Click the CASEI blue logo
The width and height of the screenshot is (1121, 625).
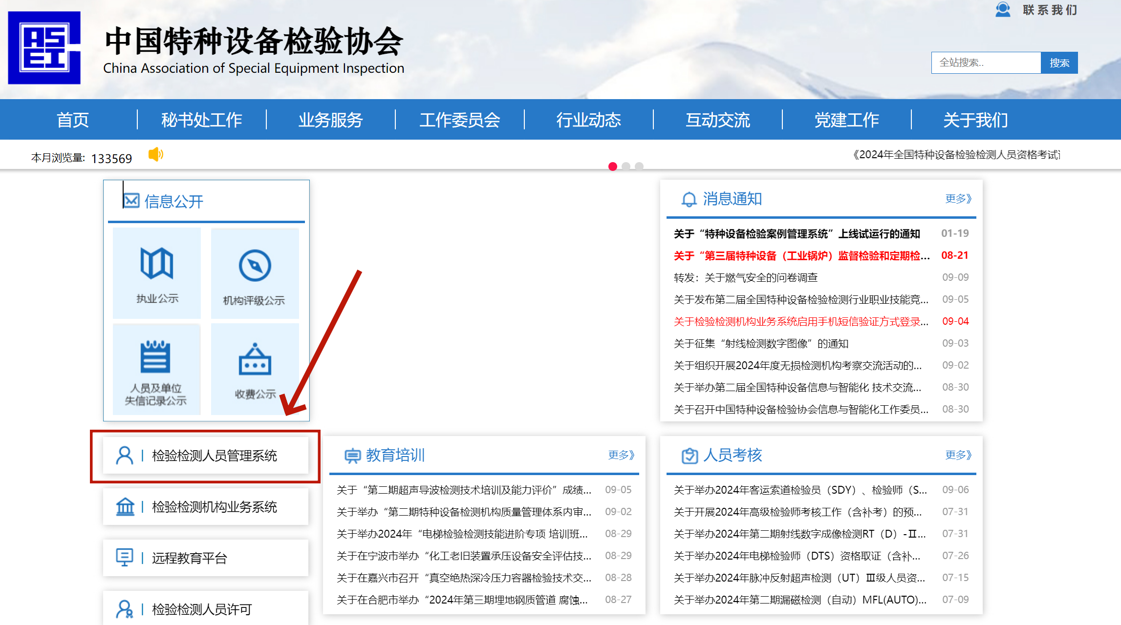pos(44,47)
